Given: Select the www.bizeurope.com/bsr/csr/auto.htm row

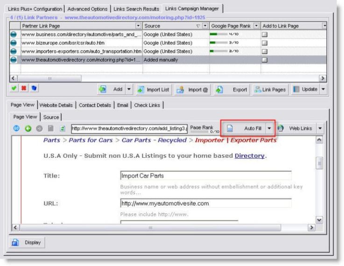Looking at the screenshot, I should tap(168, 43).
